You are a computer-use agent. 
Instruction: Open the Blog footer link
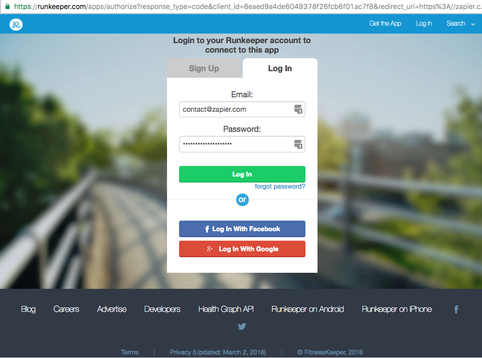click(28, 309)
